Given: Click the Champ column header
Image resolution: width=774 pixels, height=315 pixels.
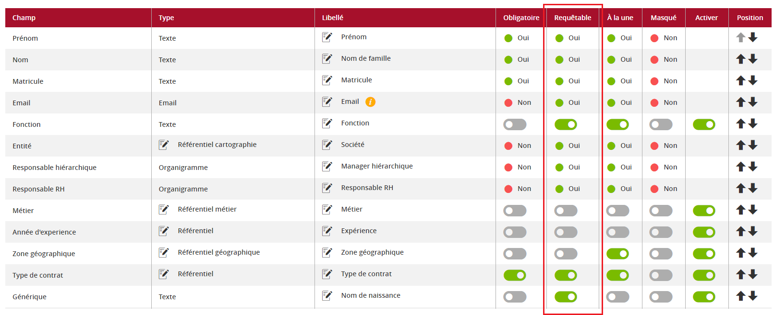Looking at the screenshot, I should point(24,18).
